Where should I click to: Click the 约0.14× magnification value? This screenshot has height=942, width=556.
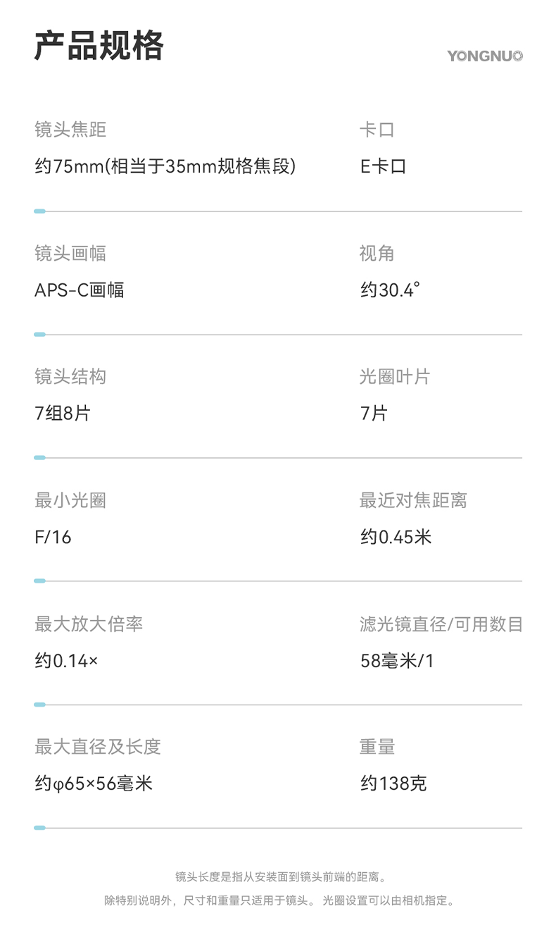click(66, 661)
